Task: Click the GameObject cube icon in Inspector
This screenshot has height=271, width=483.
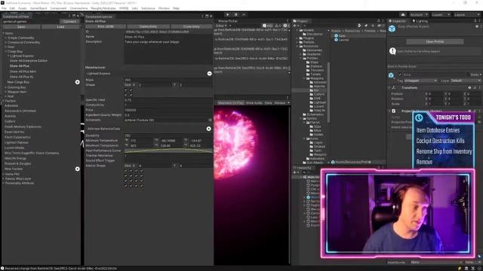Action: click(x=391, y=75)
